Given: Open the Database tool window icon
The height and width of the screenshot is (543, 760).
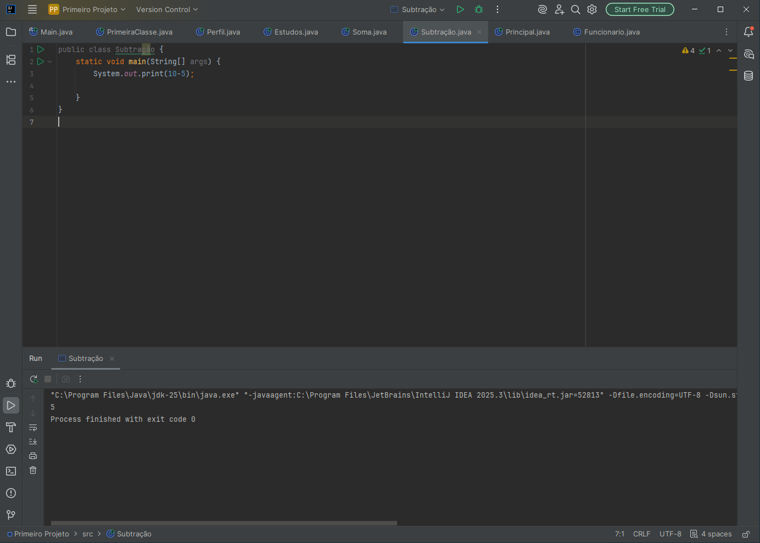Looking at the screenshot, I should coord(748,76).
